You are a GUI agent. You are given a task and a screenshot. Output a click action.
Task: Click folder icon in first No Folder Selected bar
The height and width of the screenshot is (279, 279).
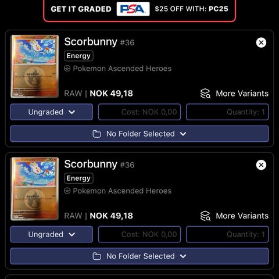[97, 134]
